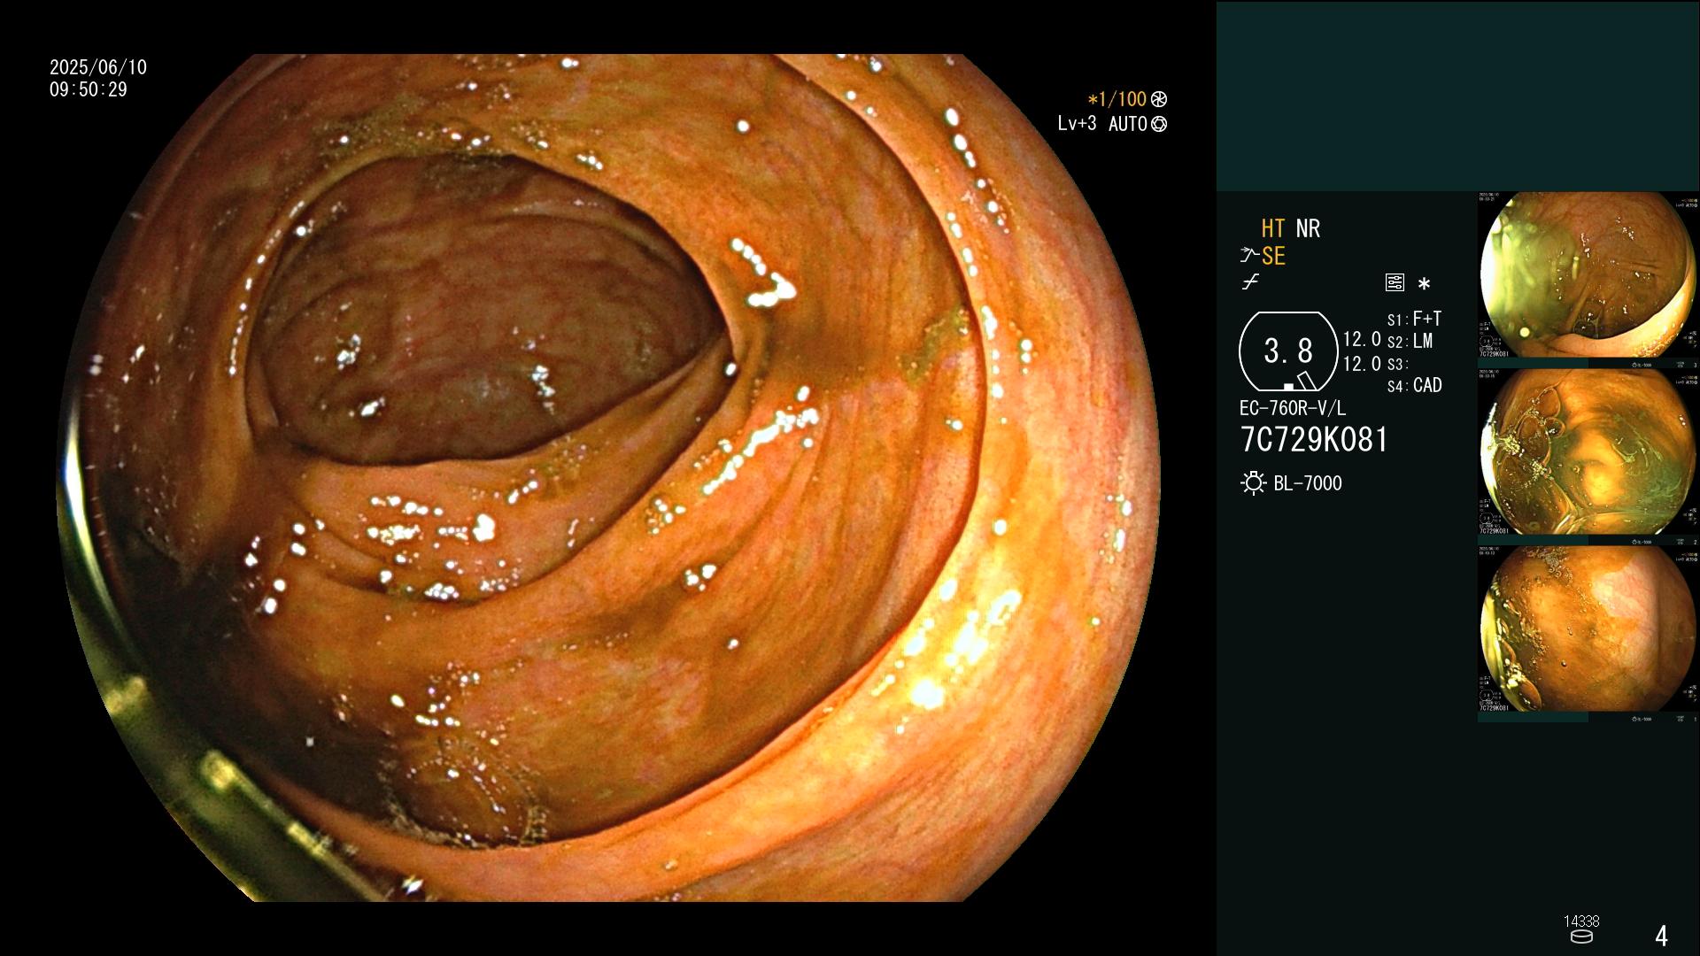Click the remaining storage count 14338
1700x956 pixels.
click(1581, 921)
